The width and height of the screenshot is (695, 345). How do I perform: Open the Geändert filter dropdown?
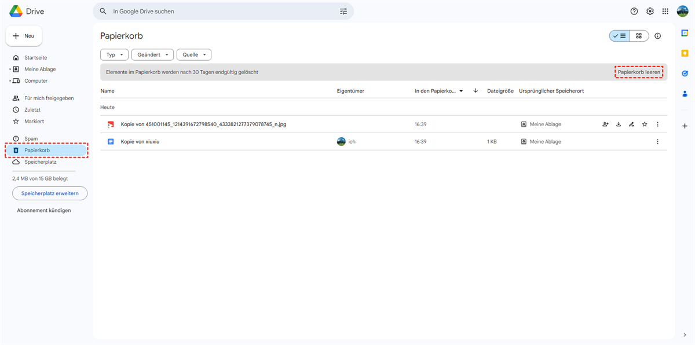click(152, 55)
